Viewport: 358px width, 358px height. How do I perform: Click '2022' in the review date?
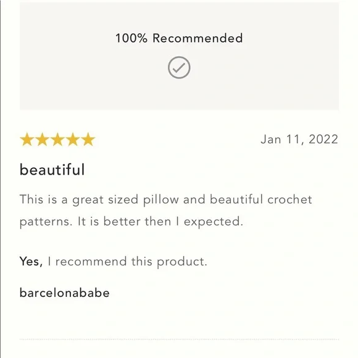click(323, 139)
